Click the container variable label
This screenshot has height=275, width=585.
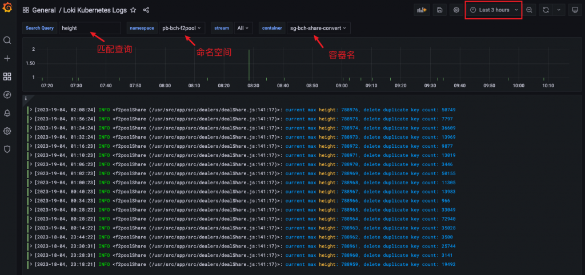pyautogui.click(x=272, y=28)
